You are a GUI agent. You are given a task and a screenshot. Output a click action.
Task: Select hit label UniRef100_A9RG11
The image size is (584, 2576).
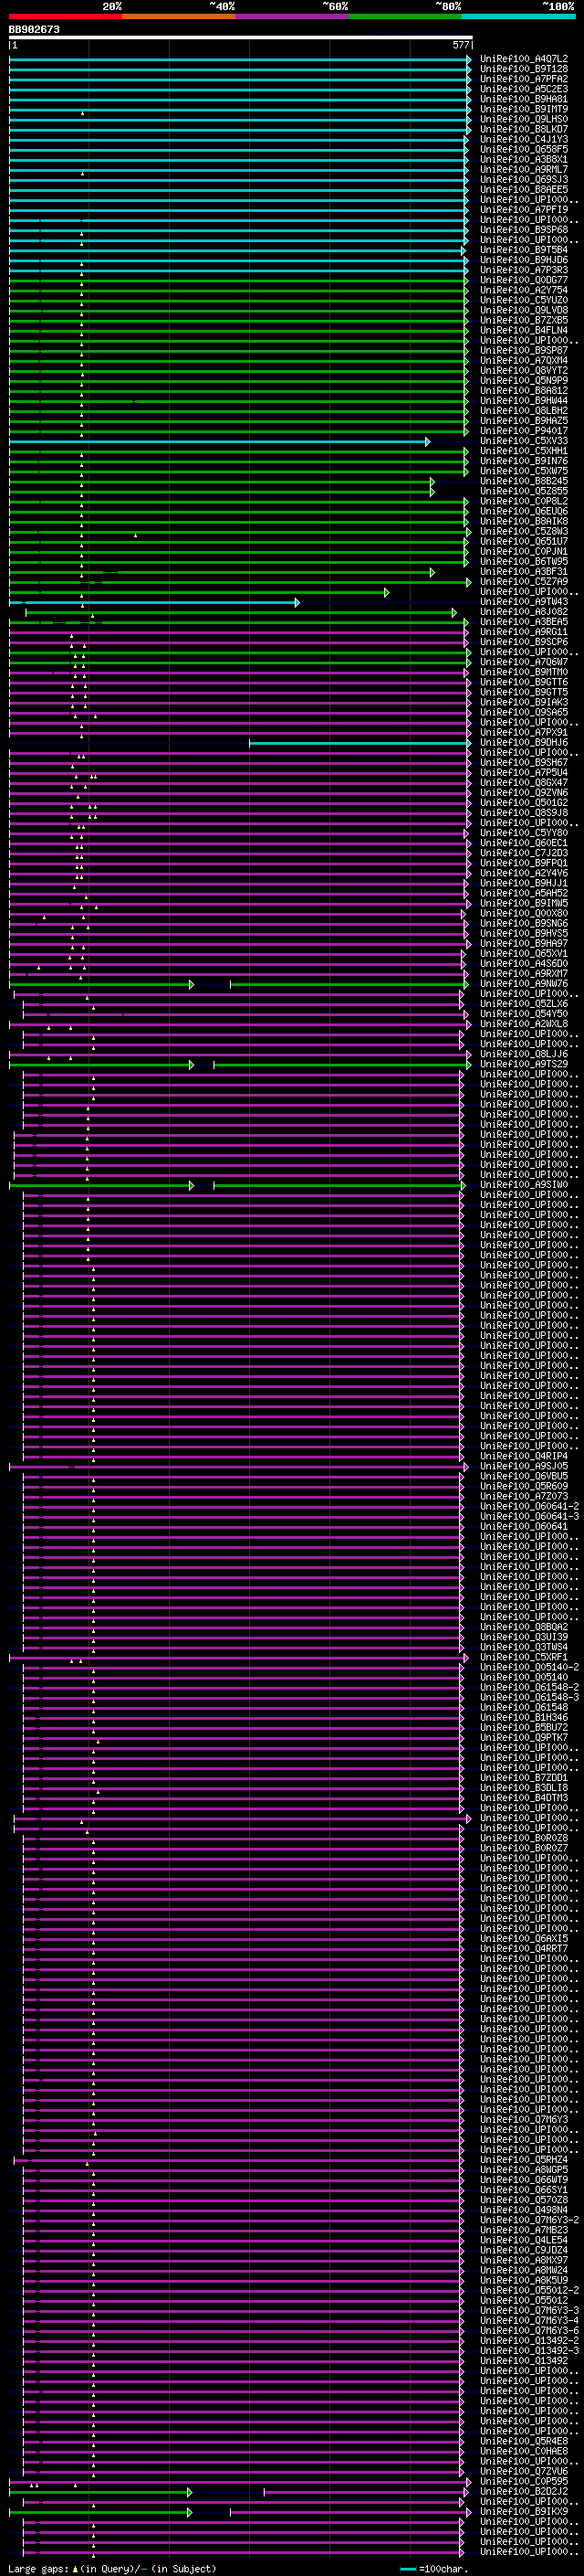524,632
